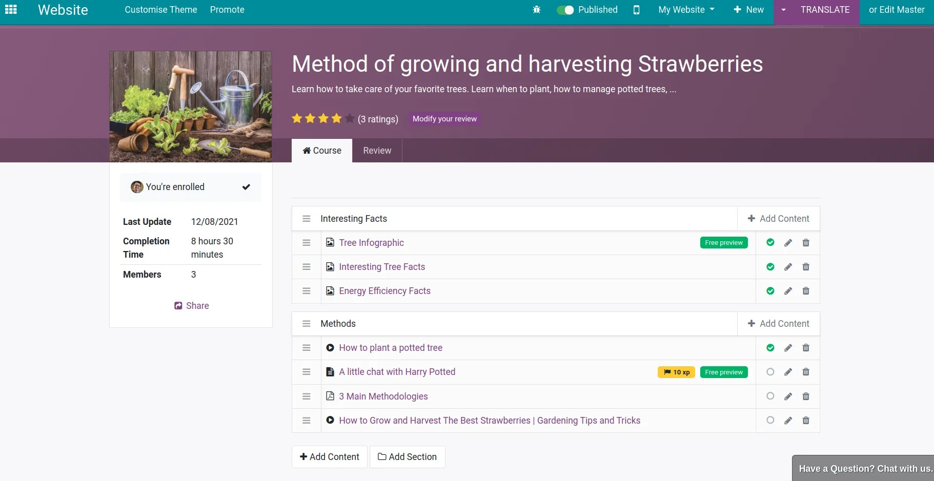This screenshot has width=934, height=481.
Task: Edit How to plant a potted tree
Action: (x=788, y=348)
